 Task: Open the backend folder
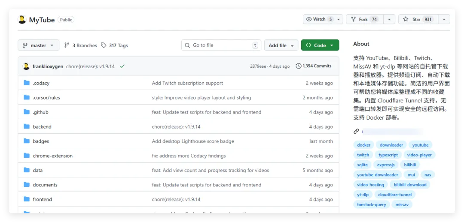coord(42,127)
